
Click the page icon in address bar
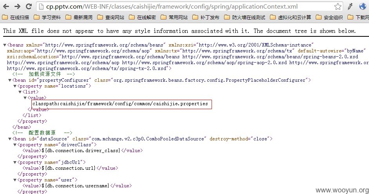(41, 7)
